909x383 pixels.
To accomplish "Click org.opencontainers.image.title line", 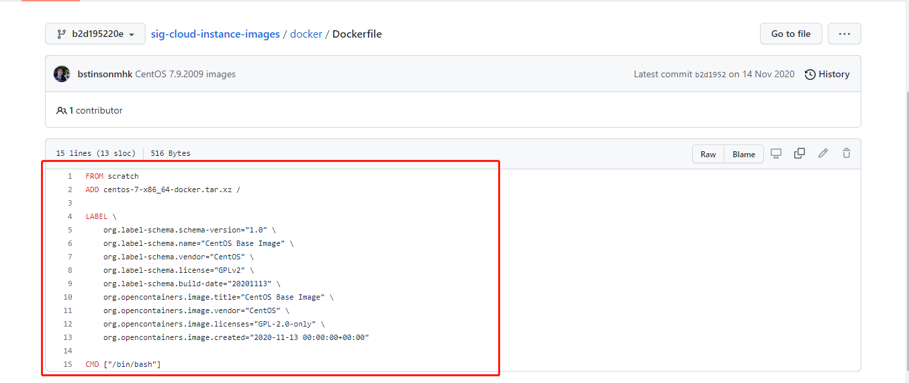I will click(x=218, y=297).
